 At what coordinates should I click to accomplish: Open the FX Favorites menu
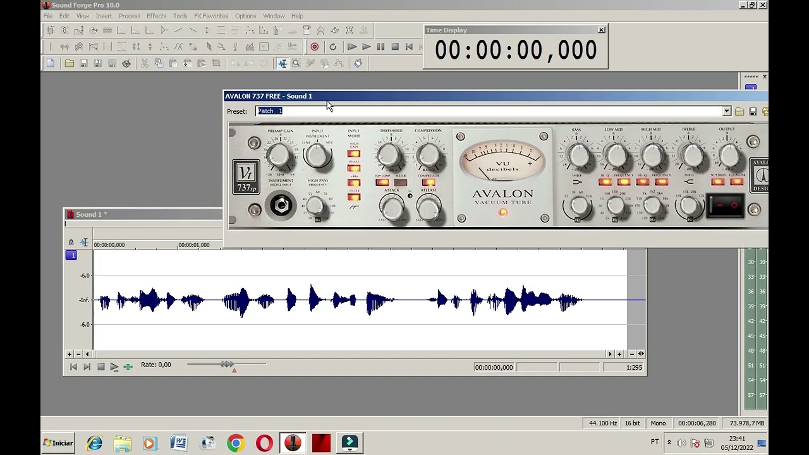pos(211,16)
